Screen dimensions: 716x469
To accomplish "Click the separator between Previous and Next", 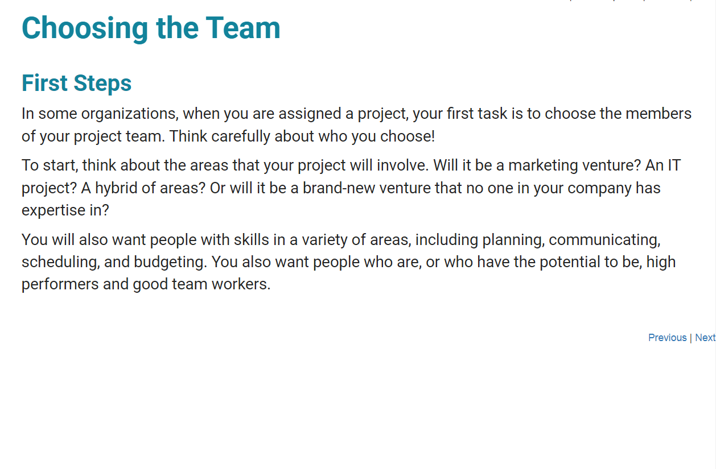I will 691,338.
